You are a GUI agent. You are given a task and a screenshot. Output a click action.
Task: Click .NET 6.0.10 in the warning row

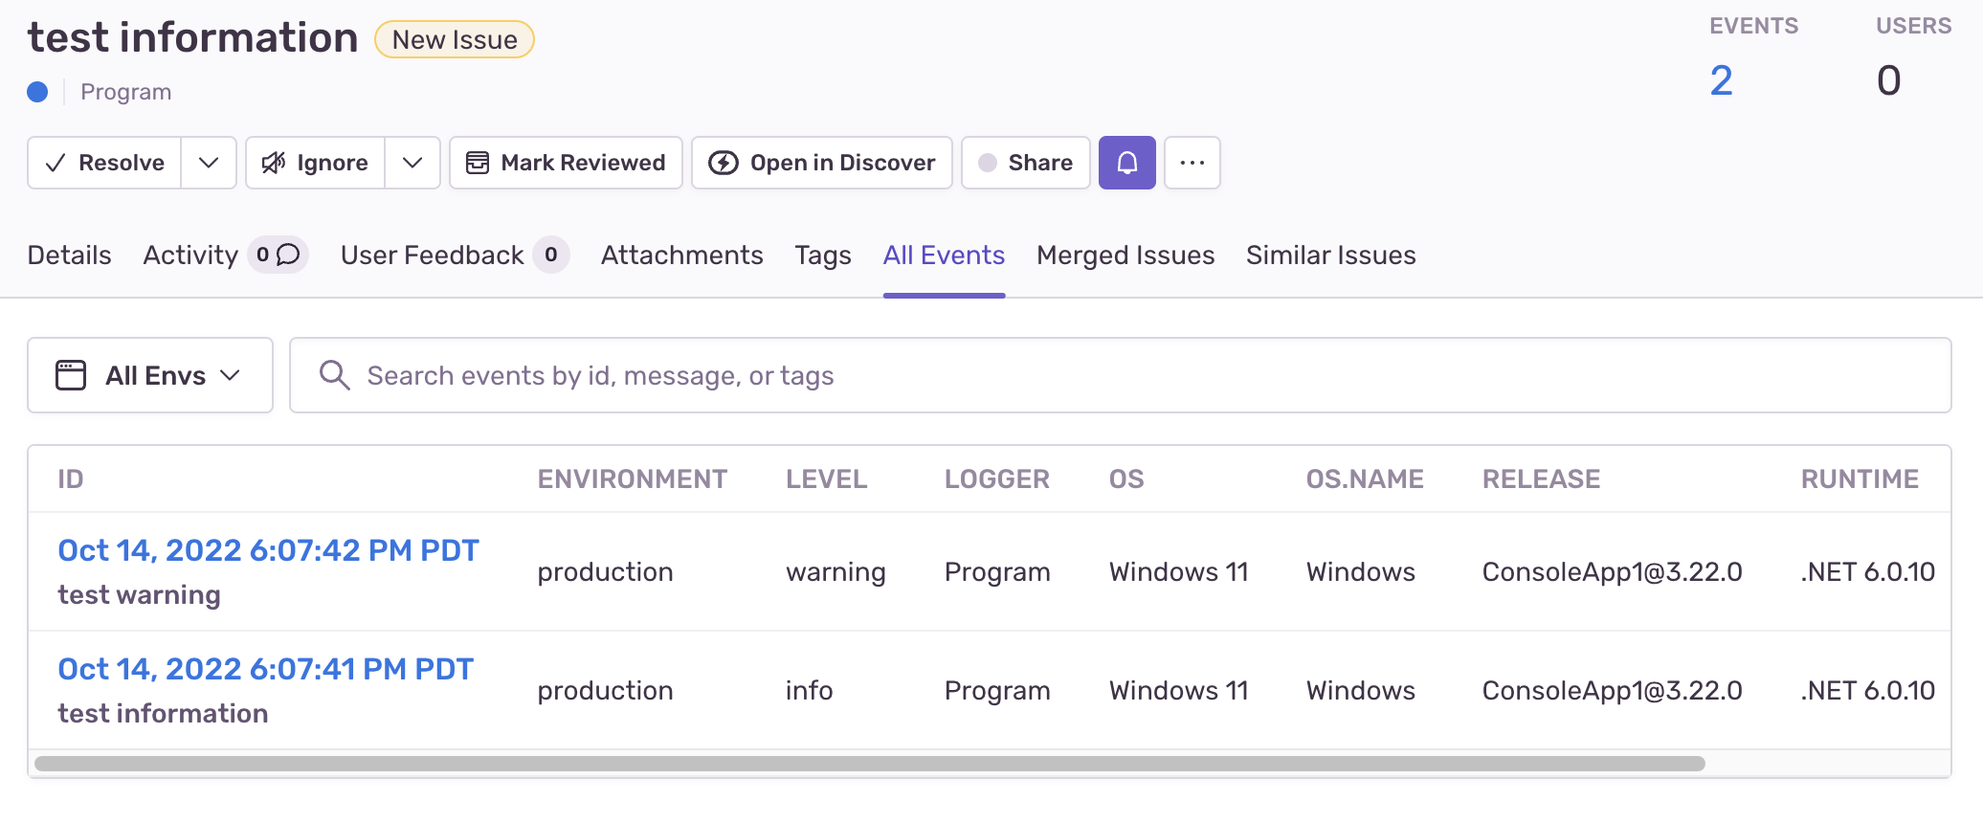(x=1867, y=572)
